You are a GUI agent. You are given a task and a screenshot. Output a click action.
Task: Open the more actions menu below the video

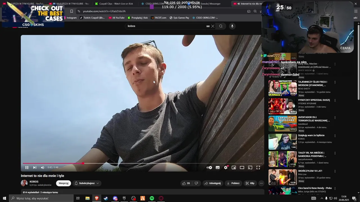coord(261,183)
